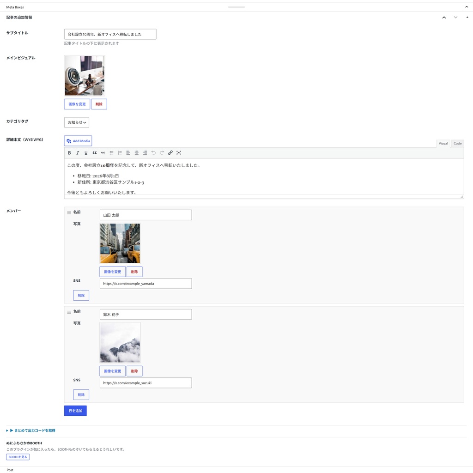This screenshot has width=473, height=473.
Task: Insert a bulleted list
Action: point(111,153)
